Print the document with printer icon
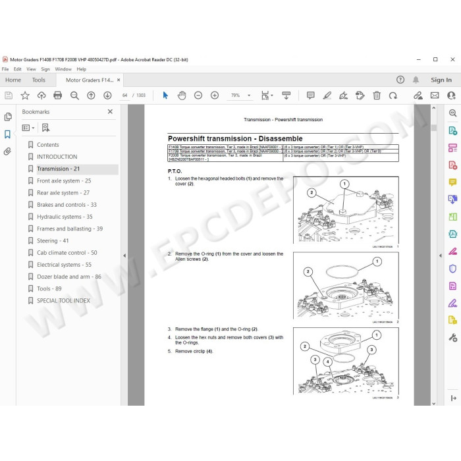The image size is (461, 461). click(x=58, y=95)
